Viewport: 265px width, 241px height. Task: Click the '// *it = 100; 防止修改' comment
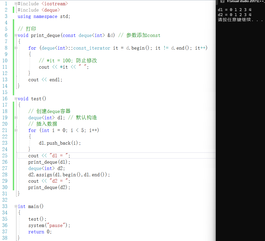(68, 60)
